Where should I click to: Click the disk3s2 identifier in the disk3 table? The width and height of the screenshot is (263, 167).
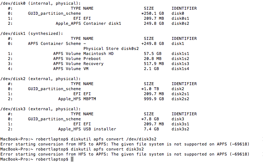click(180, 129)
